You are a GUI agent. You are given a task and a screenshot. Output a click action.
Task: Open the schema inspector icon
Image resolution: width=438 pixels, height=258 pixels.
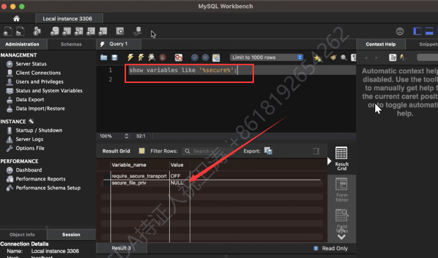[x=37, y=31]
